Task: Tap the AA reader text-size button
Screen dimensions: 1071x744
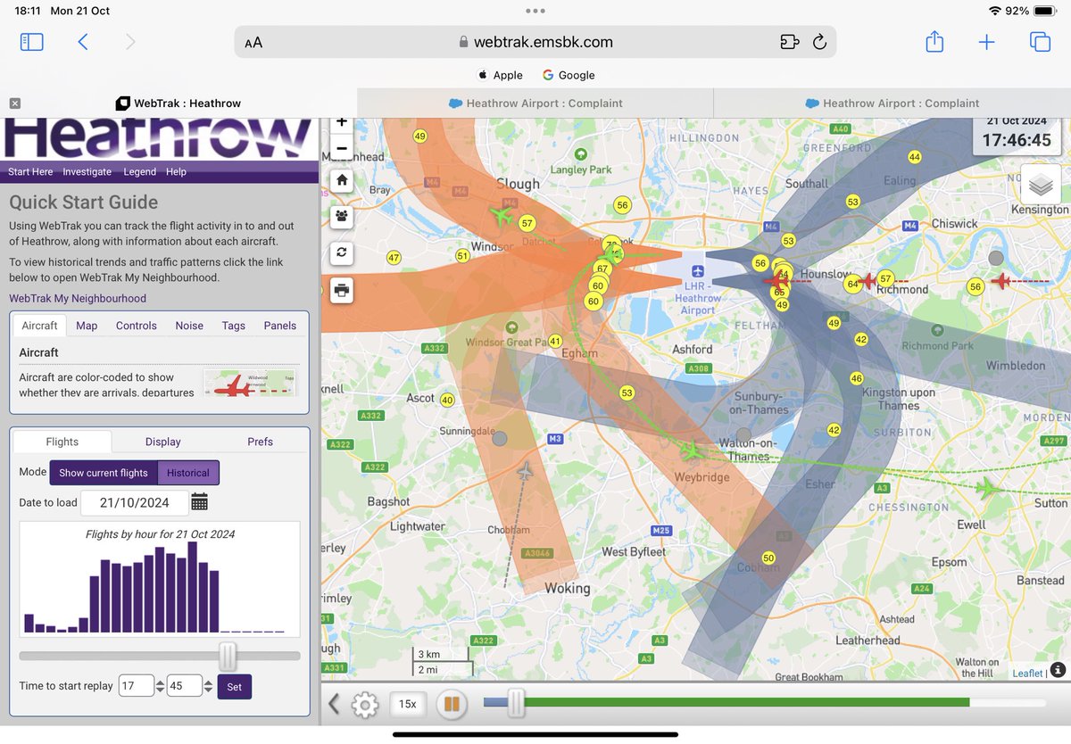Action: pos(253,42)
